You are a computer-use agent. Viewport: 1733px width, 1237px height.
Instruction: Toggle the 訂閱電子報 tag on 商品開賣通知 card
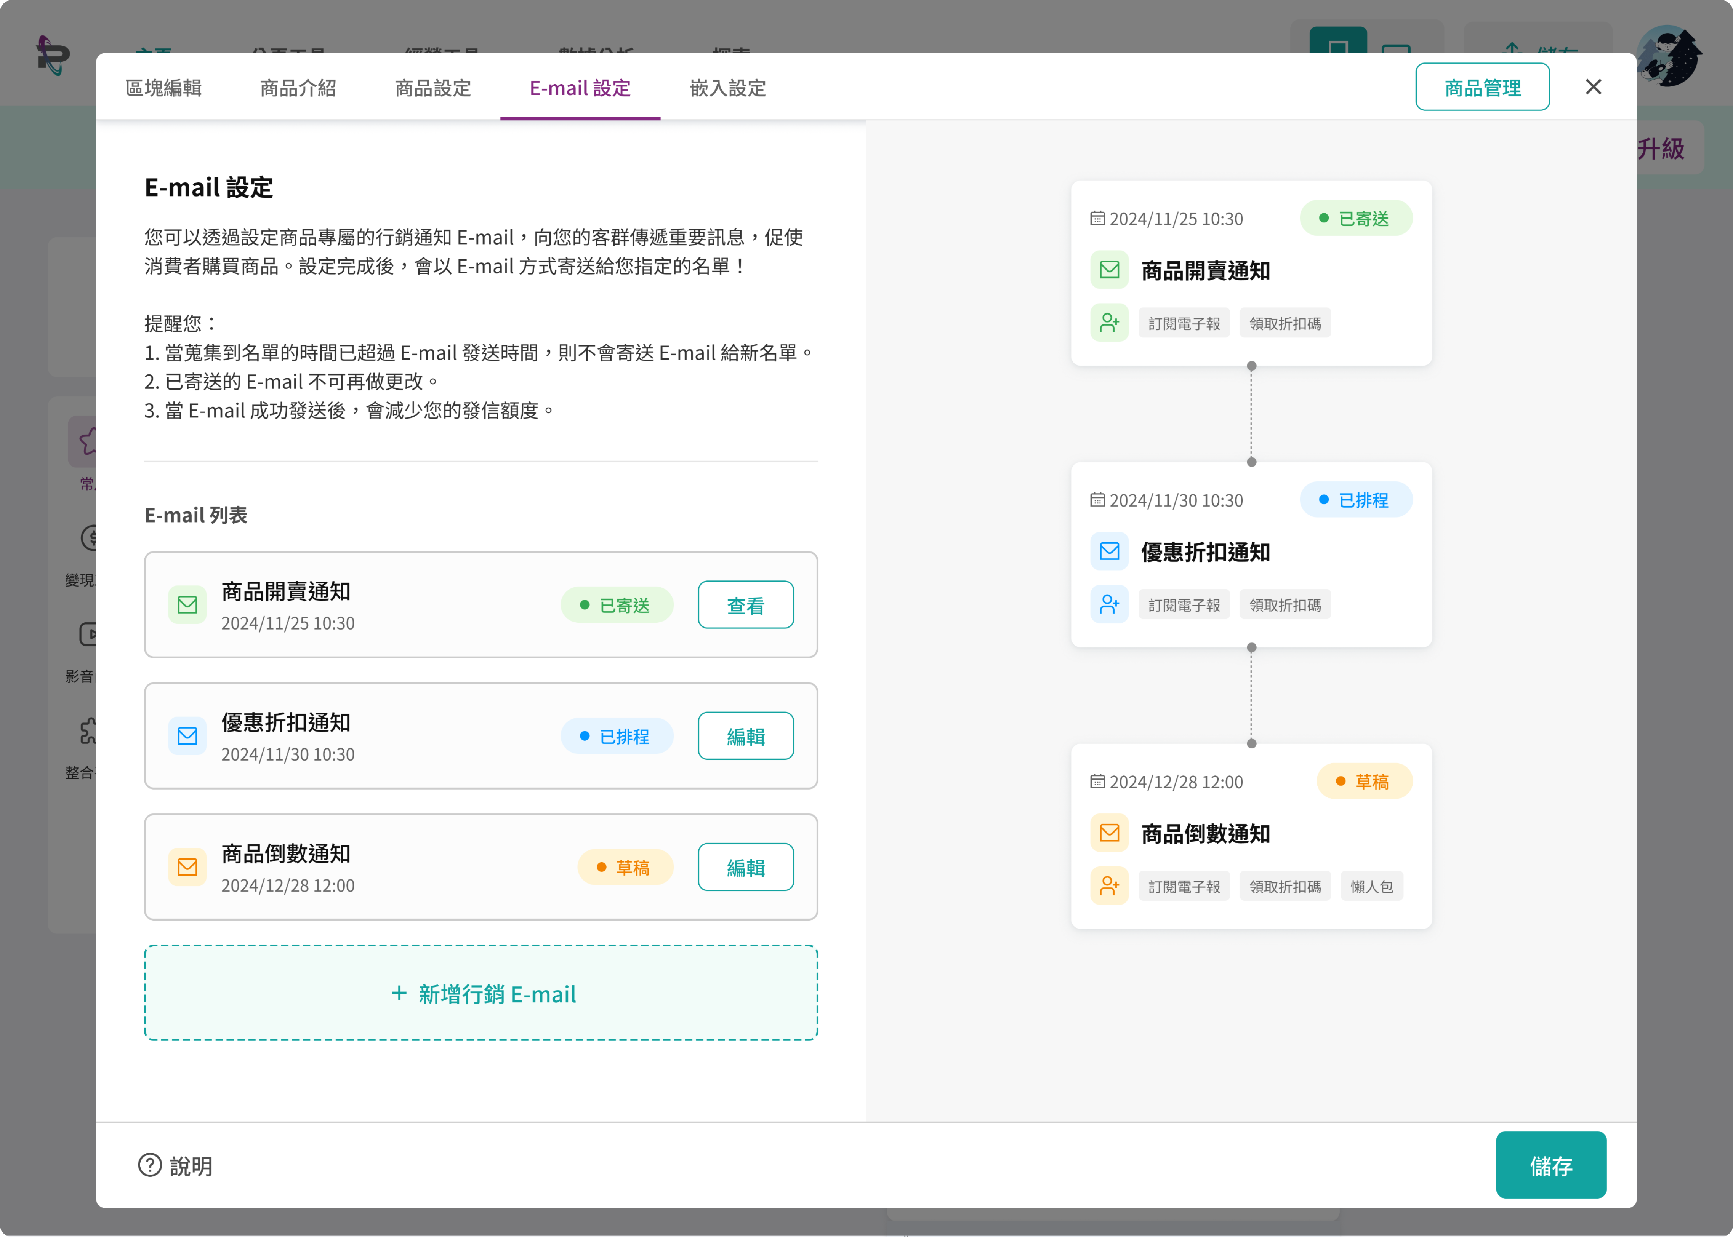pos(1184,323)
